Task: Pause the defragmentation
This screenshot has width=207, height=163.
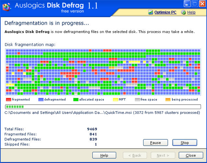Action: point(155,143)
